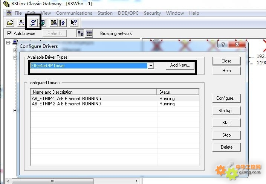The height and width of the screenshot is (184, 266).
Task: Open the DDE/OPC menu
Action: pos(128,13)
